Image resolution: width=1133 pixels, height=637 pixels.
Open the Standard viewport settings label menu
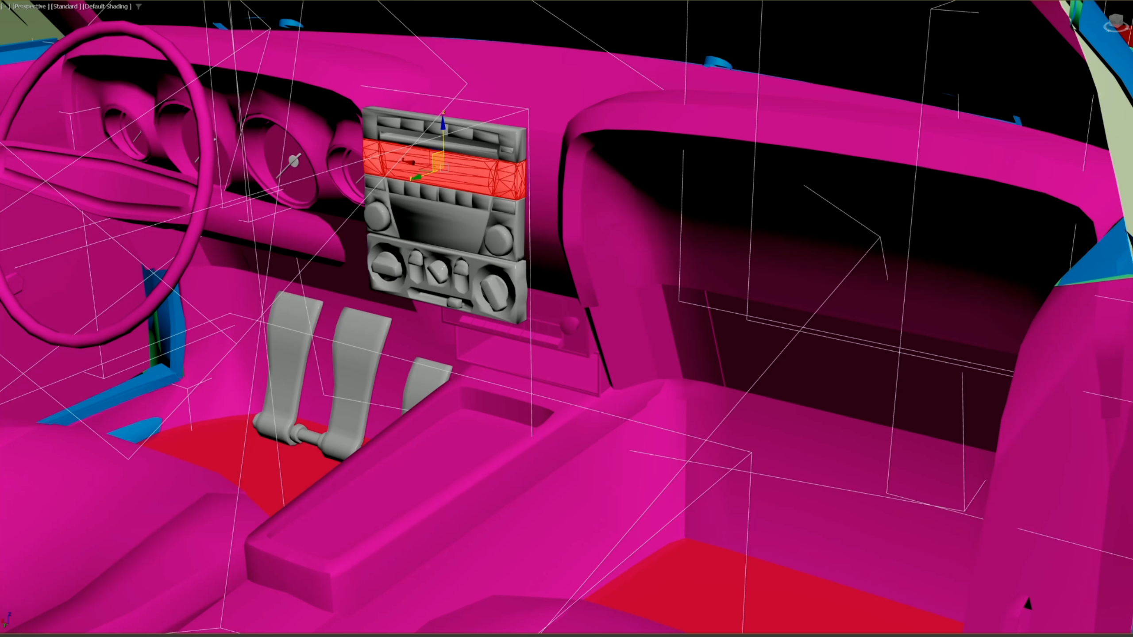click(x=66, y=7)
